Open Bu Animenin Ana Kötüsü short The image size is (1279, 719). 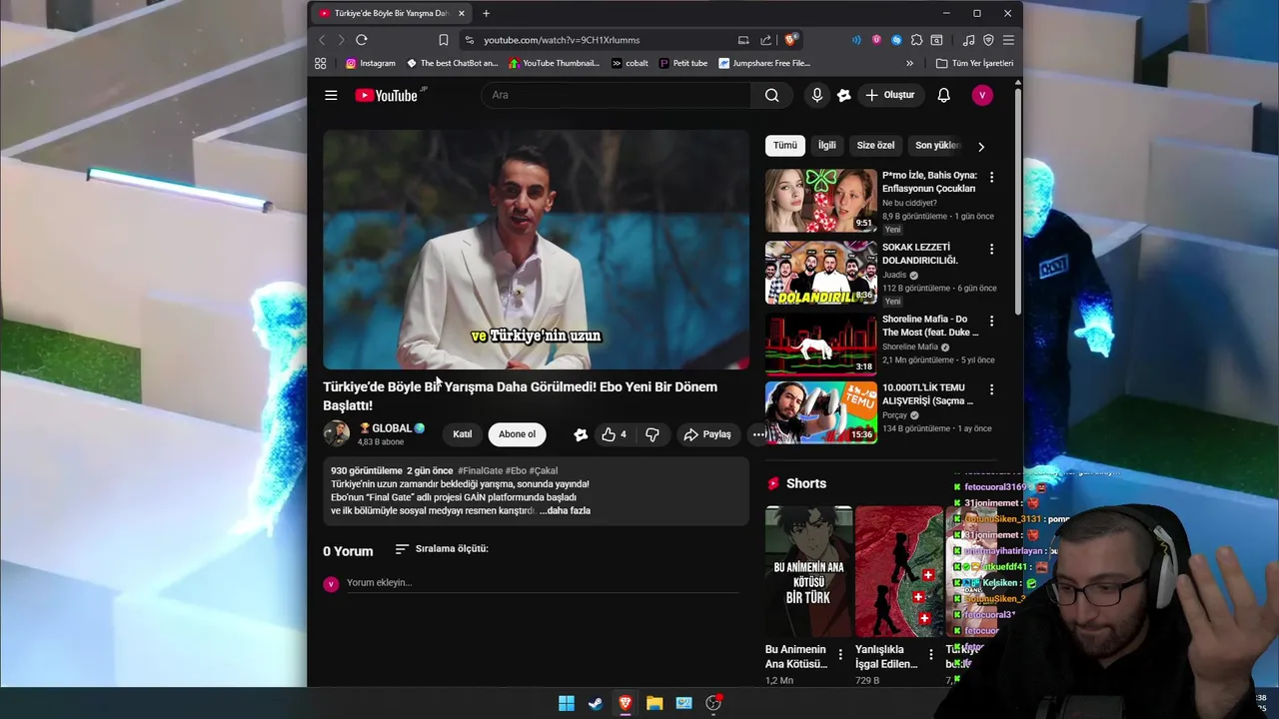pos(808,571)
